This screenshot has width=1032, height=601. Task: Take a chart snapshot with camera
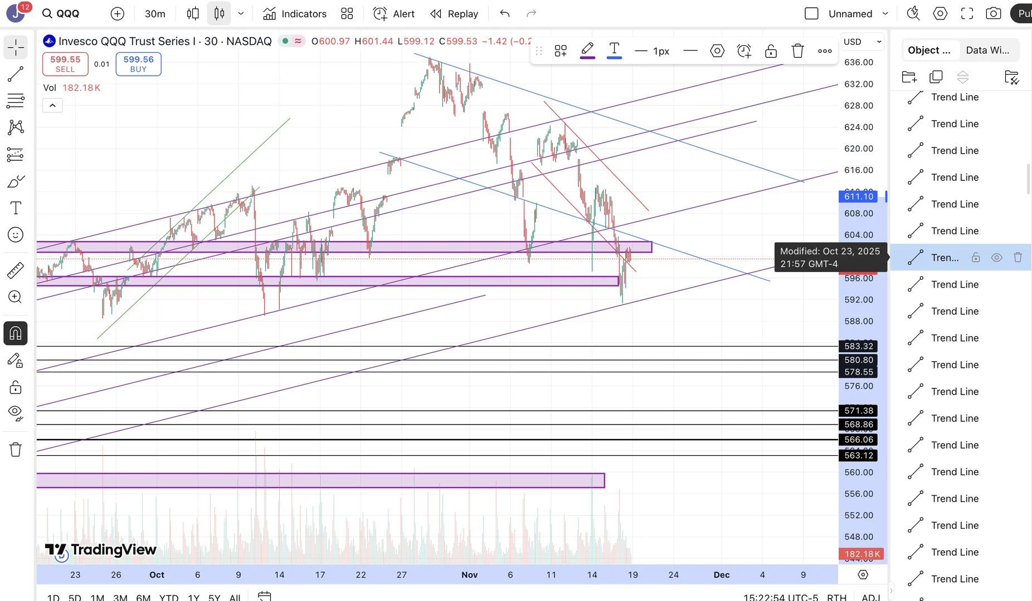[994, 14]
